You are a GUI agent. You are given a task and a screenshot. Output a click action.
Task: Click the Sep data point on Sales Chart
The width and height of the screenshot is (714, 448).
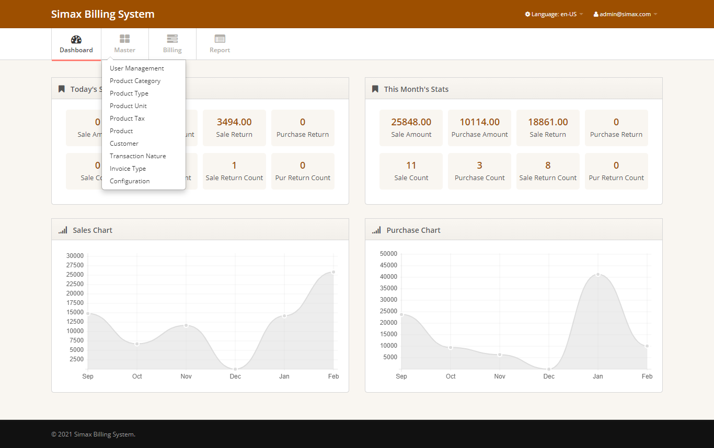pos(88,313)
